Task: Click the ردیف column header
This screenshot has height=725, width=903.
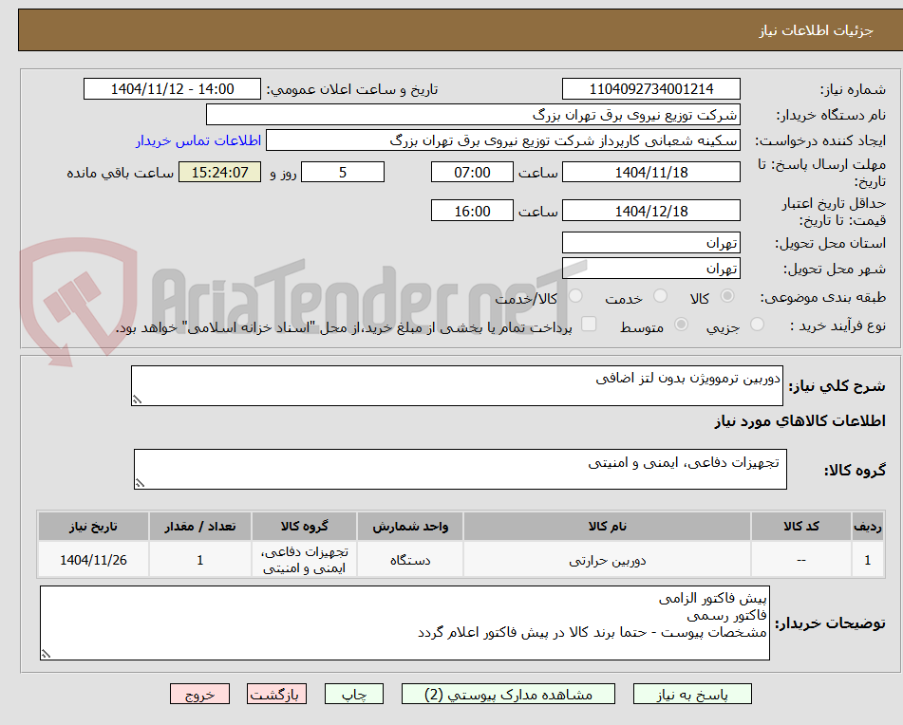Action: point(868,527)
